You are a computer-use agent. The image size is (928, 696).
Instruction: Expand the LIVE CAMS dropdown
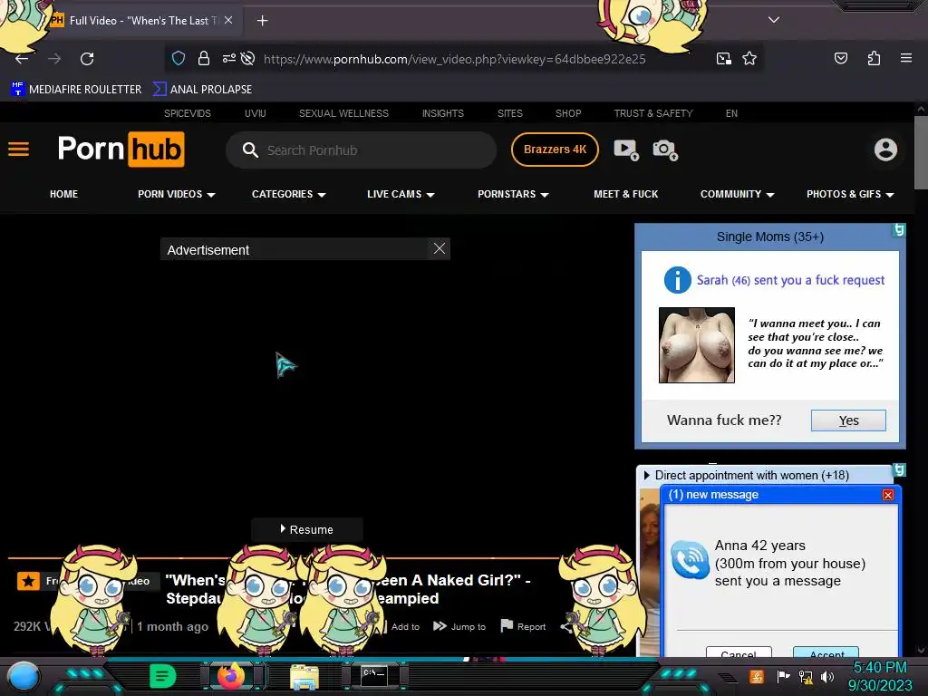401,194
